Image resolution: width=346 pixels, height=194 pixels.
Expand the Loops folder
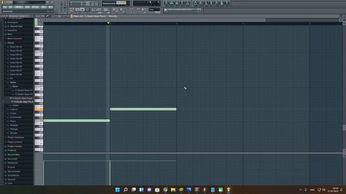(13, 113)
